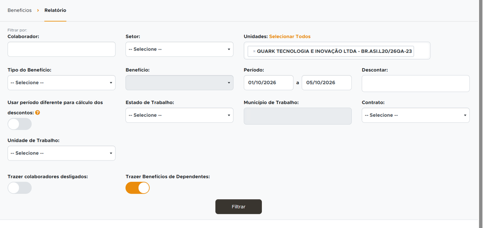Expand Estado de Trabalho dropdown
This screenshot has width=483, height=228.
pyautogui.click(x=179, y=115)
